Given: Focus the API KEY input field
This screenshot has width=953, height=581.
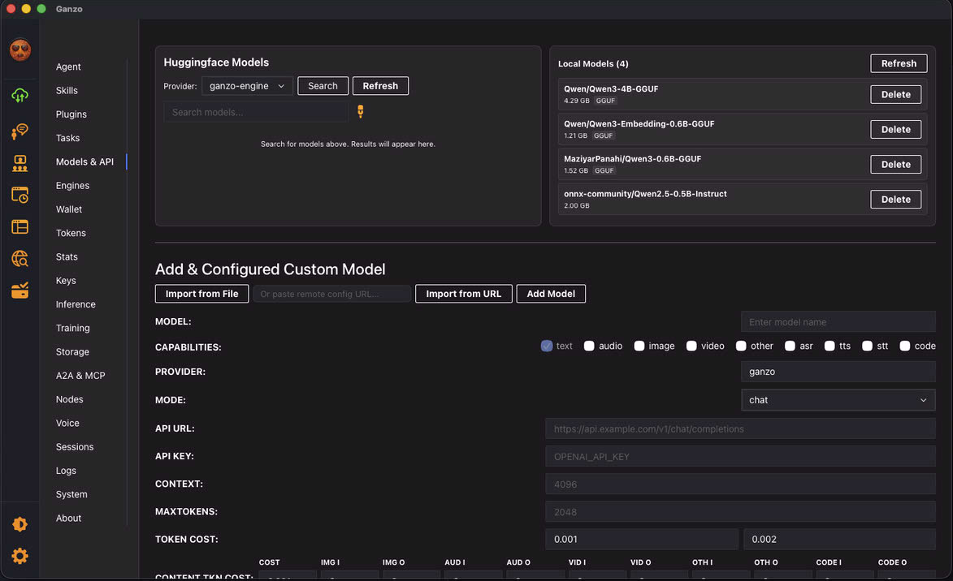Looking at the screenshot, I should [740, 457].
